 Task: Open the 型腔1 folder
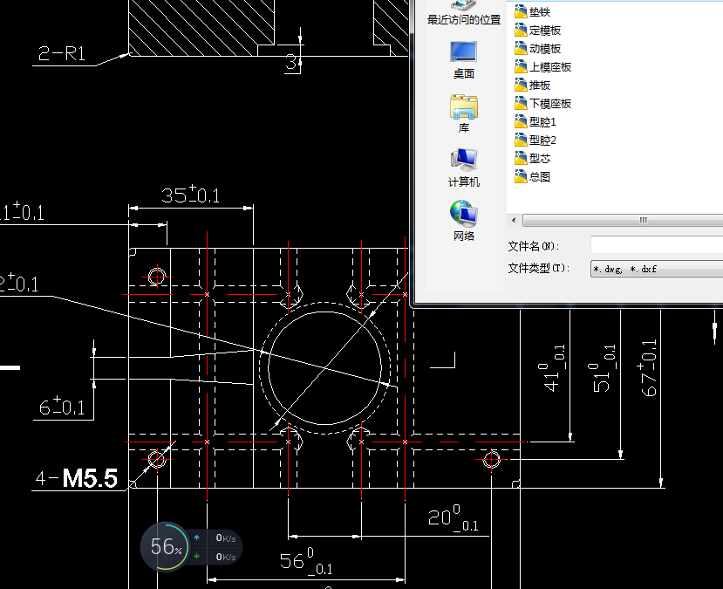(x=535, y=122)
